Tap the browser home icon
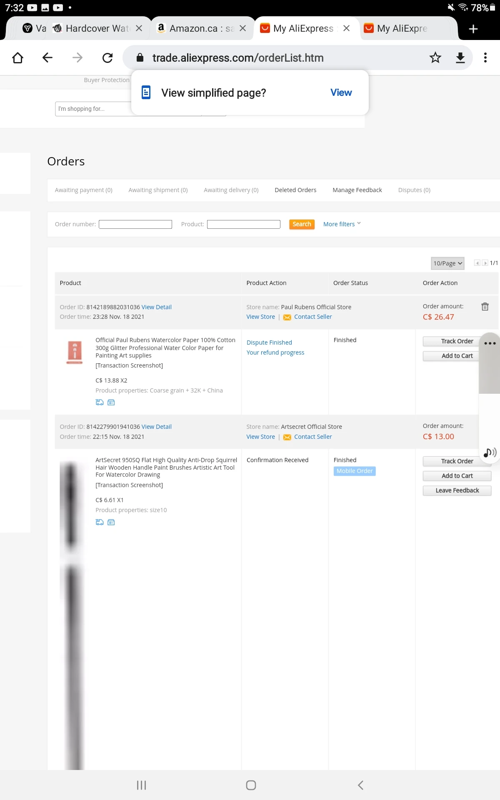Screen dimensions: 500x800 click(17, 57)
